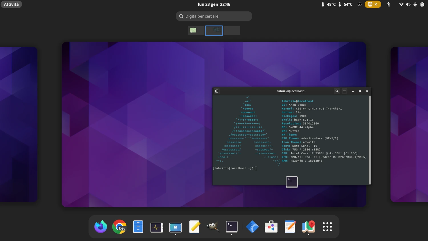Open the yellow notepad app in dock

pos(194,227)
